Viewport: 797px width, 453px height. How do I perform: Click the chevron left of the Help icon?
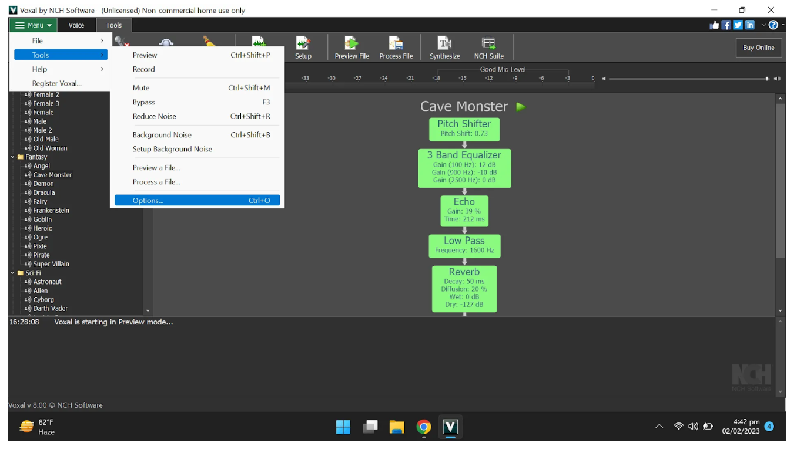[x=763, y=25]
